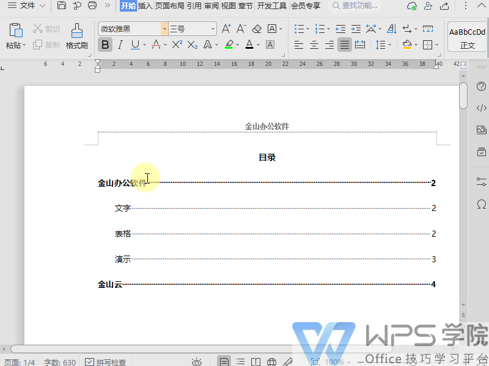Click the 拼写检查 spell check button
This screenshot has width=489, height=366.
point(105,362)
